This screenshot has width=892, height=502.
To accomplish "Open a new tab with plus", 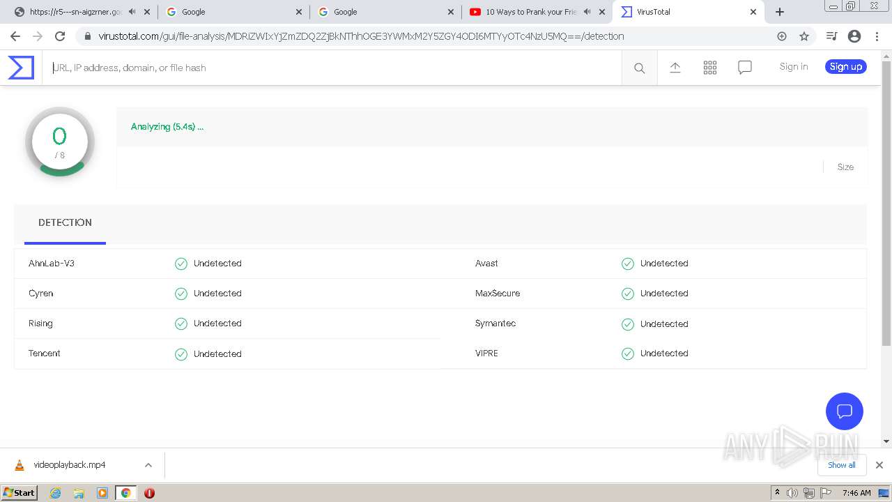I will 780,12.
